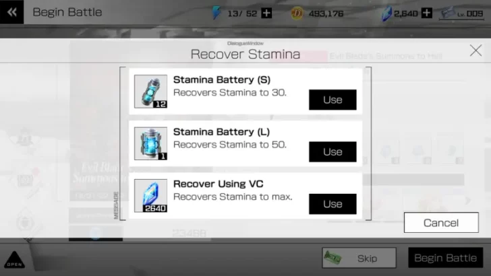Start the fight with Begin Battle button
491x276 pixels.
click(x=446, y=258)
